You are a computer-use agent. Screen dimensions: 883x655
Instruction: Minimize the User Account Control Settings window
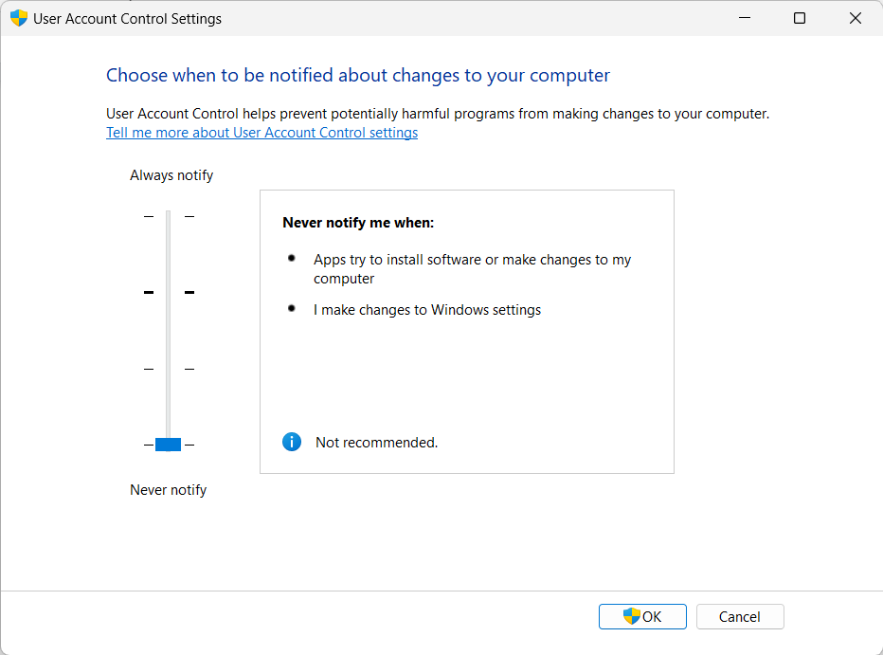[745, 18]
